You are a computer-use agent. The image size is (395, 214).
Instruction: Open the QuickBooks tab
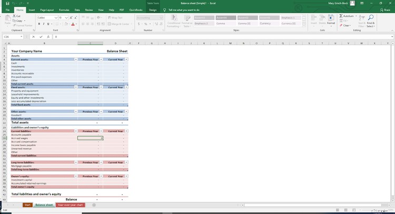pyautogui.click(x=136, y=10)
